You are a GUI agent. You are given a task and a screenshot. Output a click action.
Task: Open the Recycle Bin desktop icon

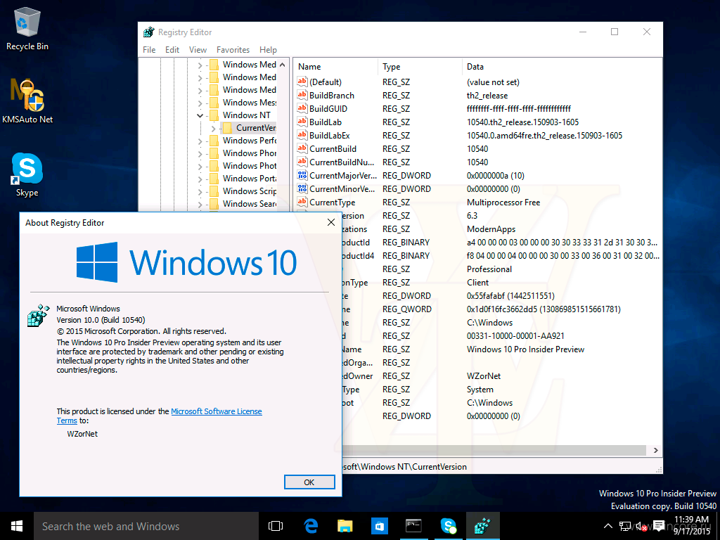(27, 30)
